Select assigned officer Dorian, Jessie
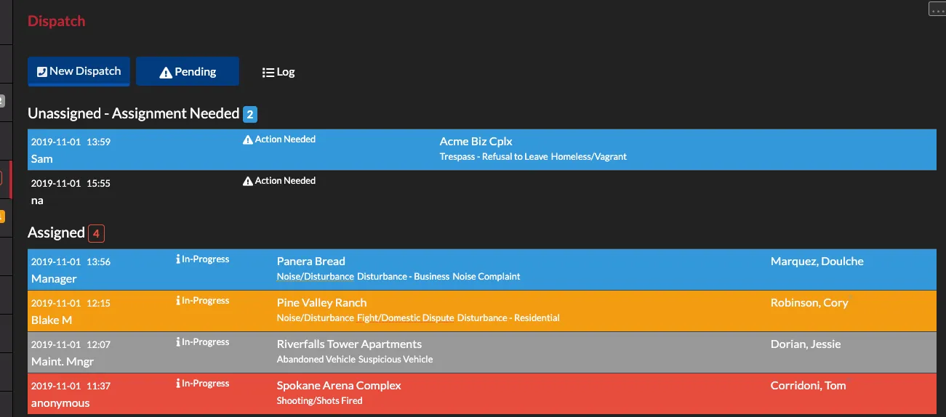The height and width of the screenshot is (417, 946). (x=806, y=344)
